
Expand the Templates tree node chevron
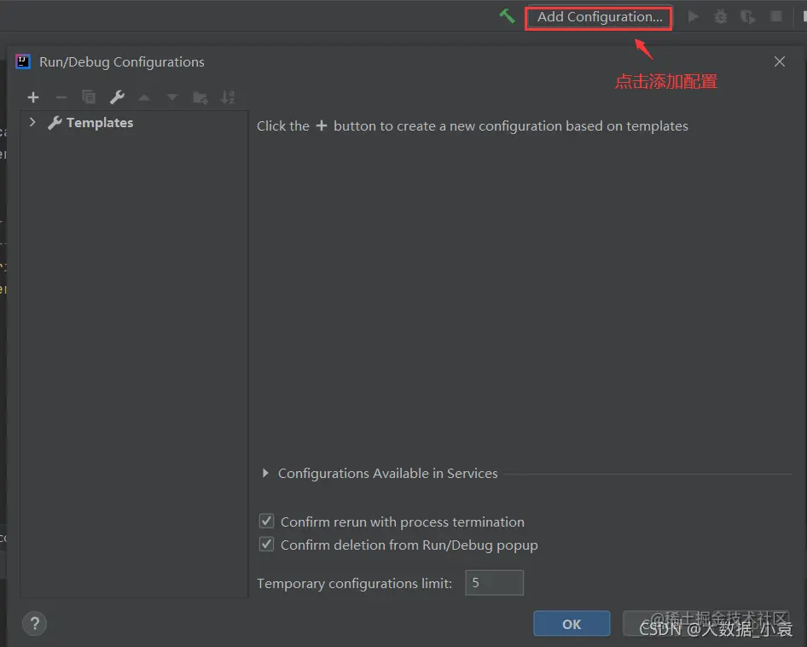[32, 122]
